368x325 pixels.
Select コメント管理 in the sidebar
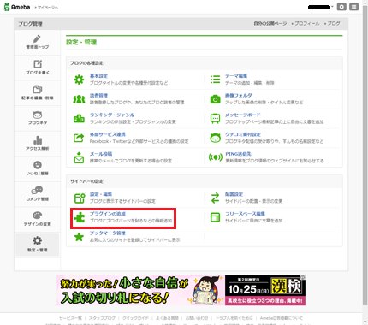tap(38, 194)
